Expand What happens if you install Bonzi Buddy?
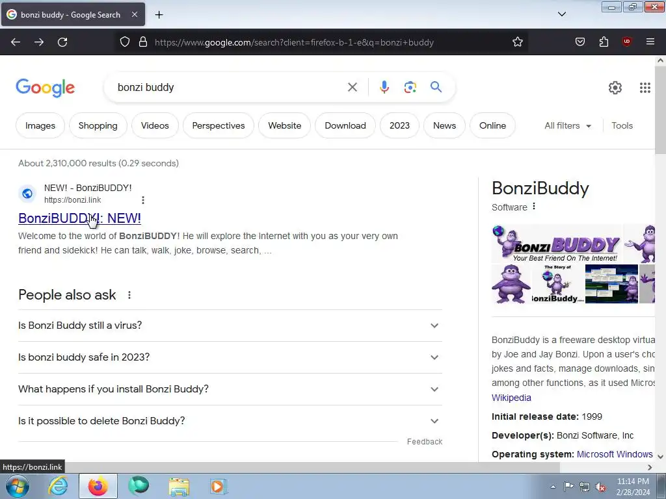The image size is (666, 499). tap(230, 389)
